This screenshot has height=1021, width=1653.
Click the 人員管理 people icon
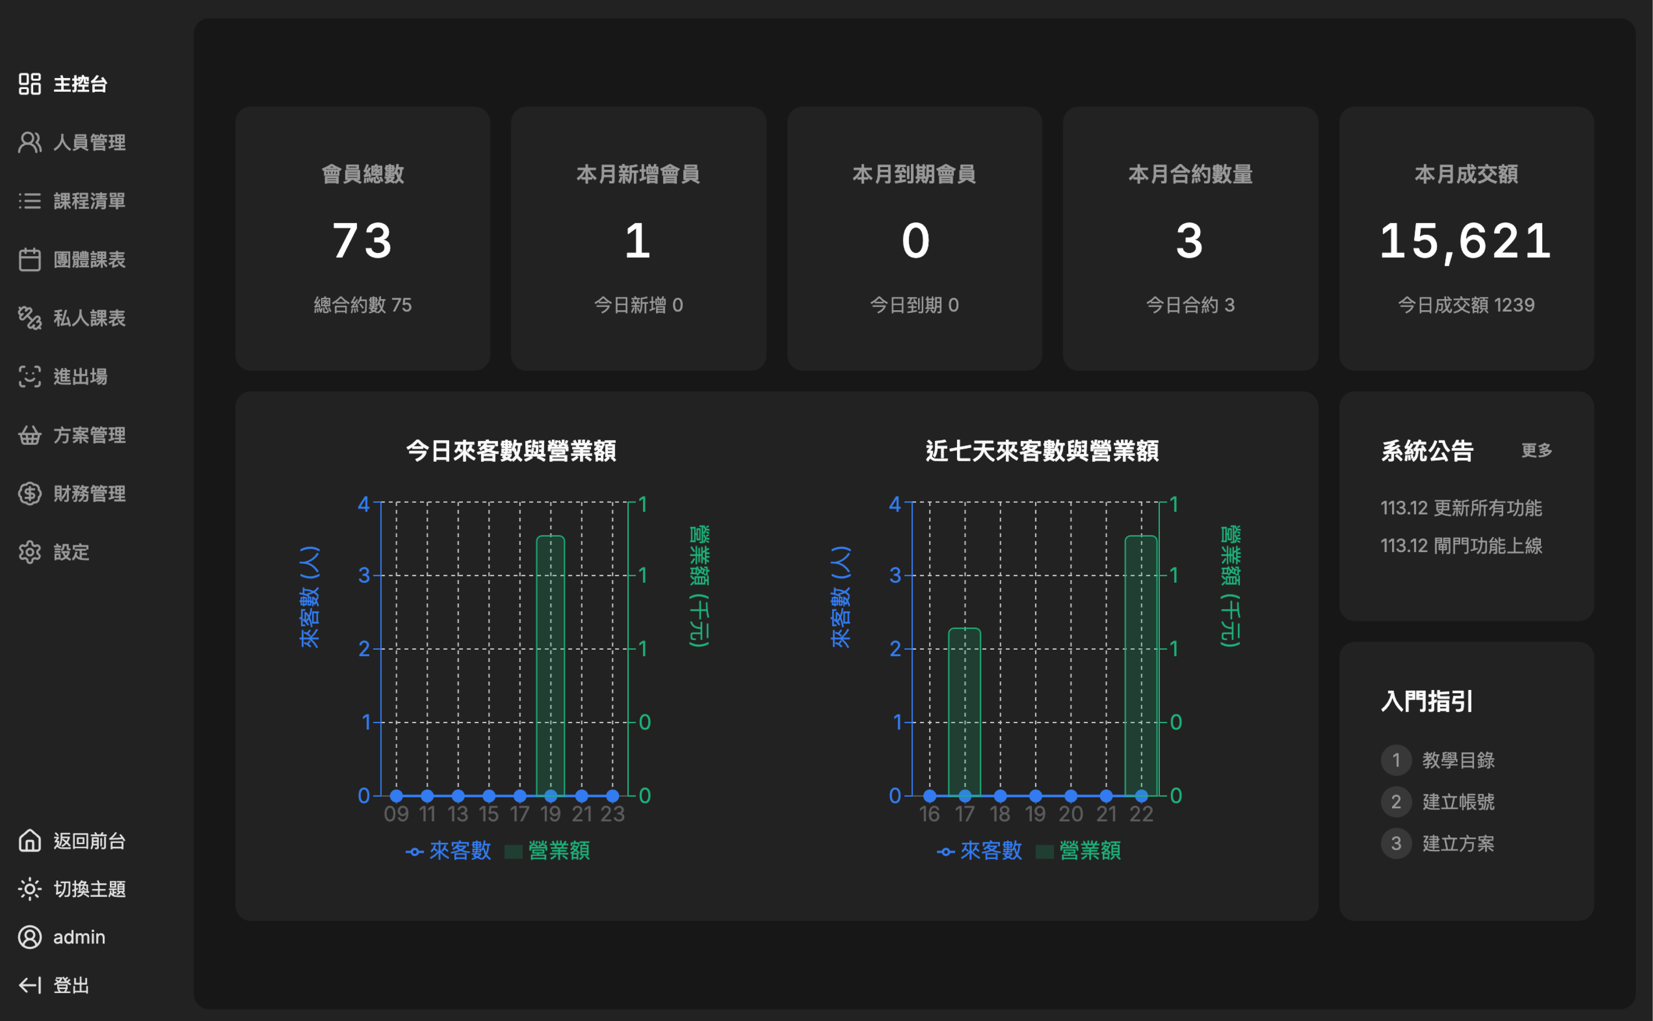point(30,143)
